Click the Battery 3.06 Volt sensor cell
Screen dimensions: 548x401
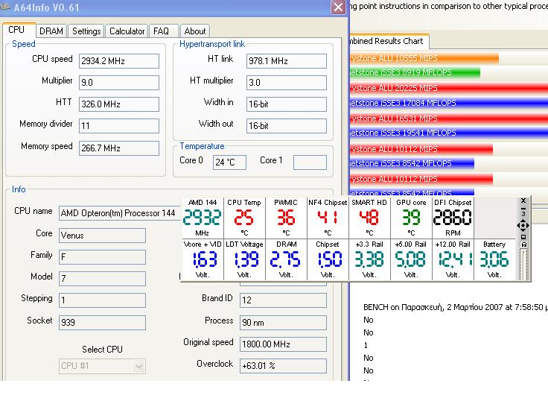coord(494,259)
